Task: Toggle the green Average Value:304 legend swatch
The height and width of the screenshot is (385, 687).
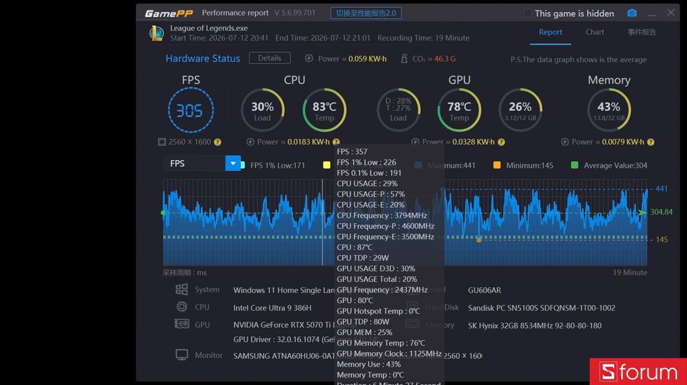Action: click(574, 165)
